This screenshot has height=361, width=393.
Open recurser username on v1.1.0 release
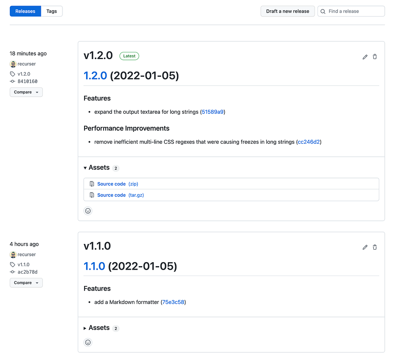pos(27,254)
